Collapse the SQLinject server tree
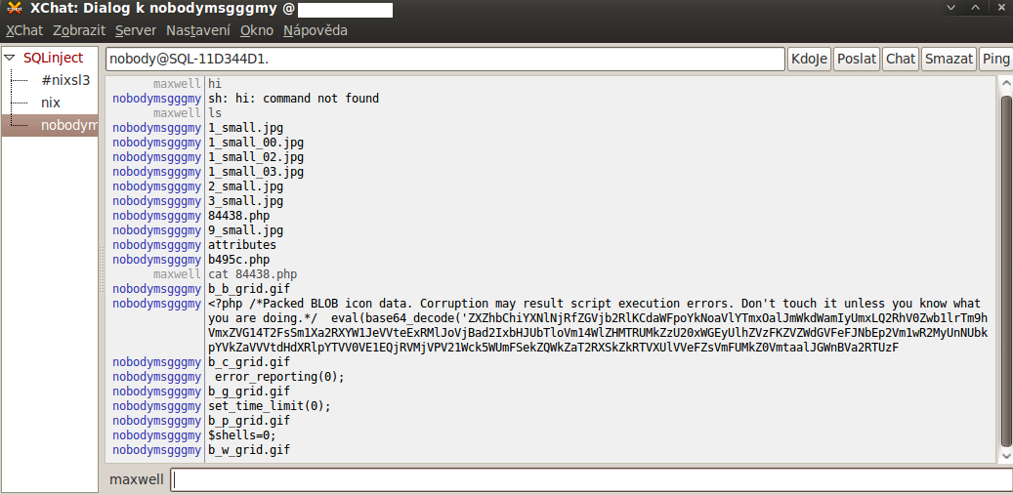 coord(9,58)
